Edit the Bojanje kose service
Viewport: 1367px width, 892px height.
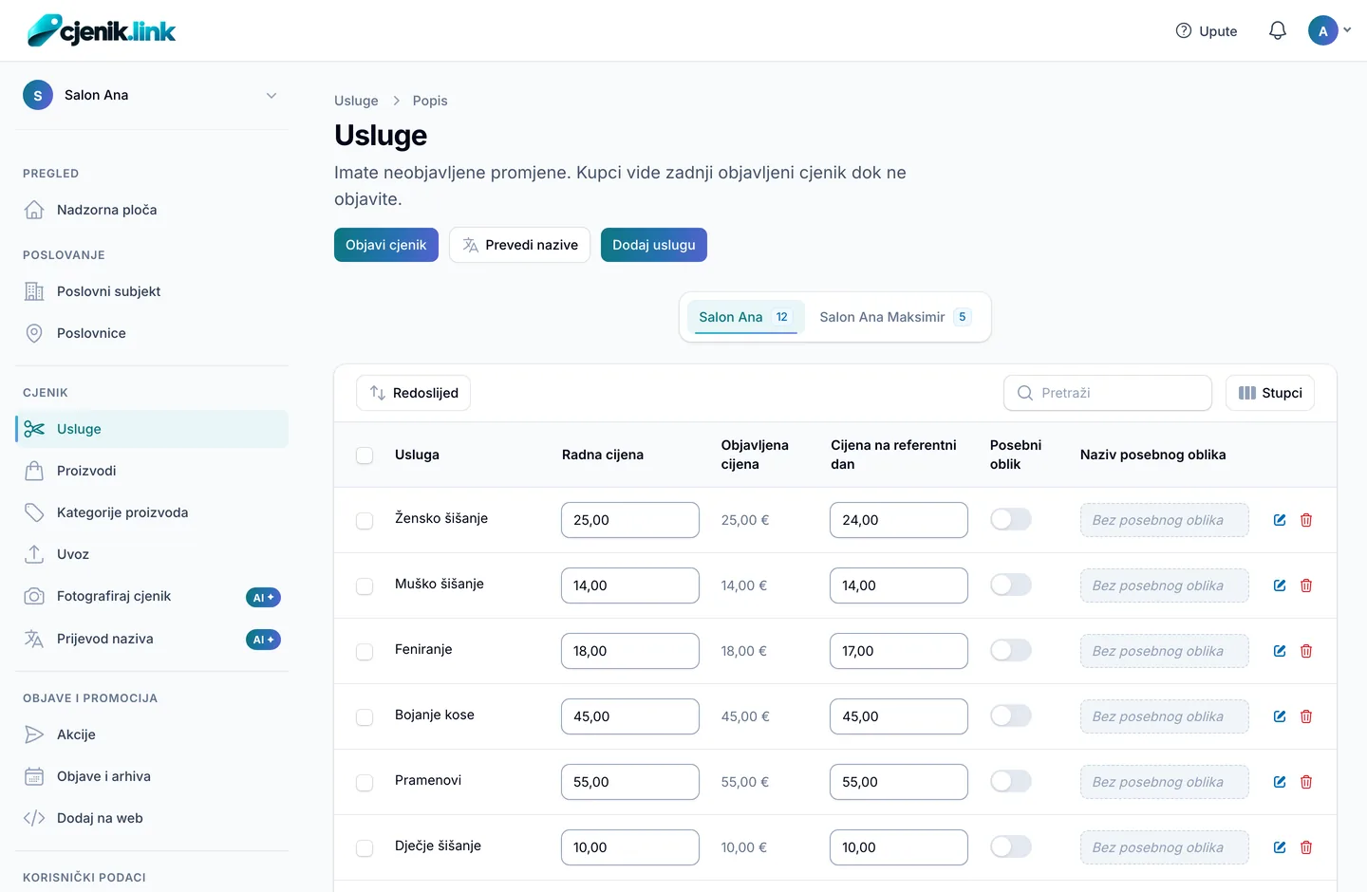1280,716
